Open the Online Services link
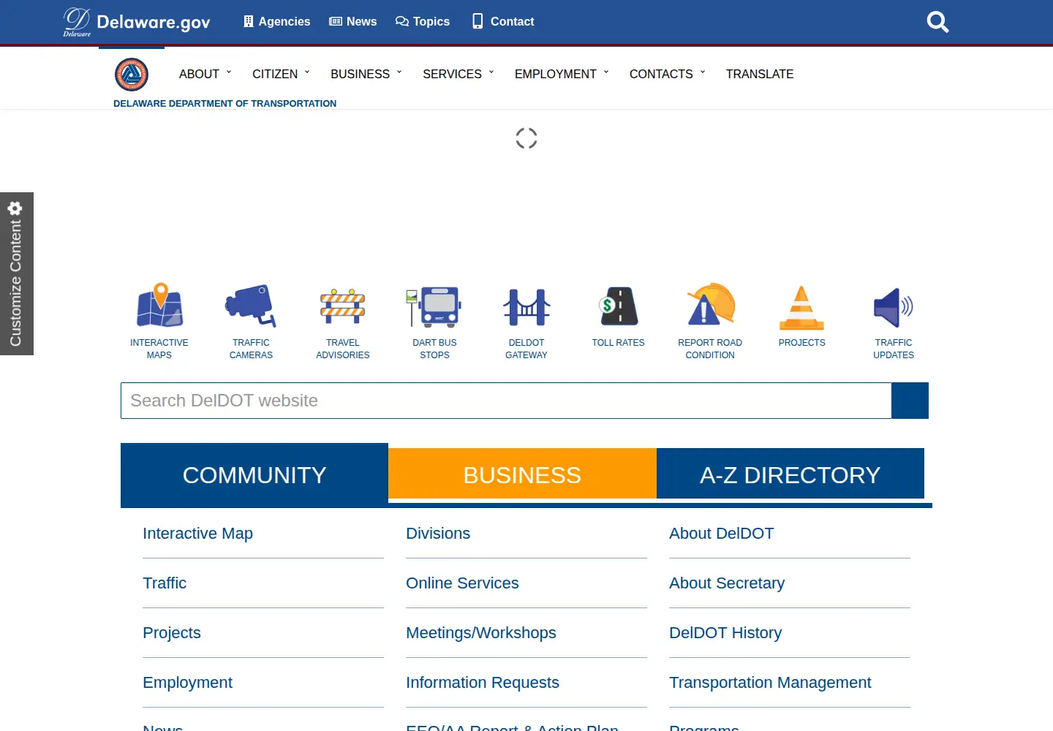1053x731 pixels. point(462,583)
